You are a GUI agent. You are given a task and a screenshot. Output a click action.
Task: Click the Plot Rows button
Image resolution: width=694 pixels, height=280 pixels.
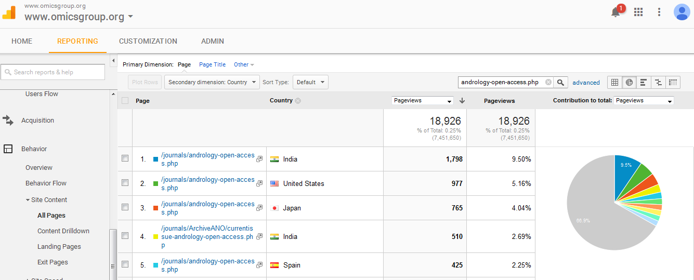pyautogui.click(x=145, y=82)
